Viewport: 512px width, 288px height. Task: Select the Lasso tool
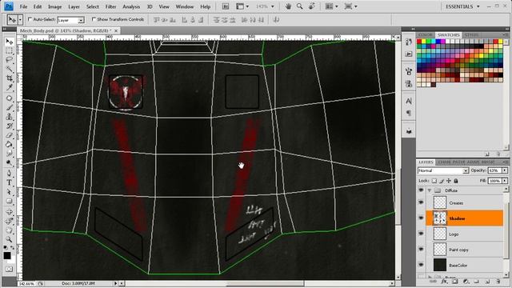tap(9, 60)
